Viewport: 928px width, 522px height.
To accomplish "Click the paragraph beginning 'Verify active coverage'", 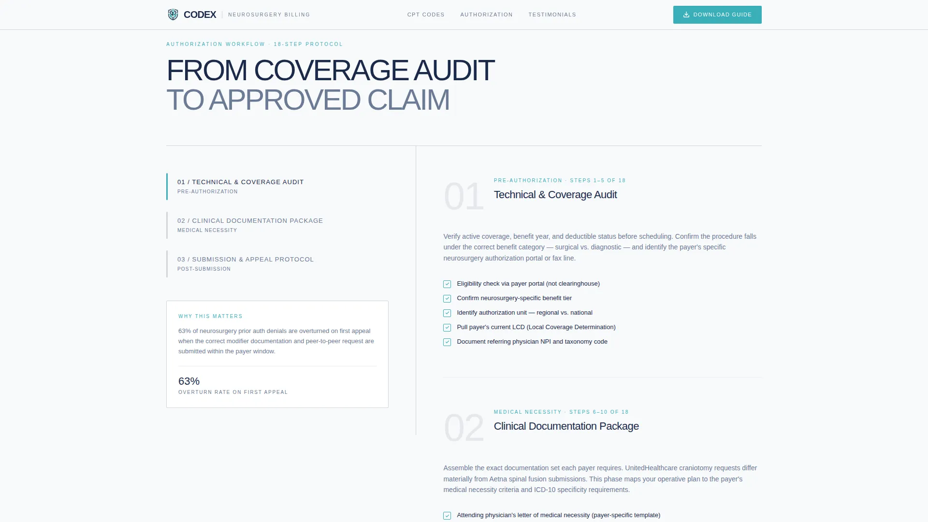I will 600,247.
